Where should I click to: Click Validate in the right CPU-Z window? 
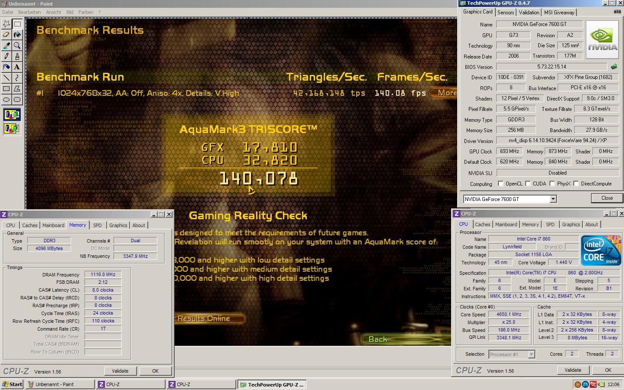tap(573, 370)
